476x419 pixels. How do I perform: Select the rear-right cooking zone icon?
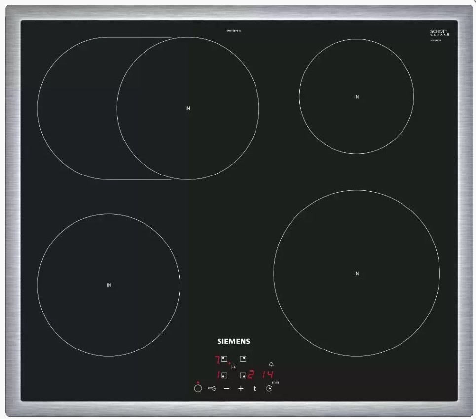tap(243, 359)
